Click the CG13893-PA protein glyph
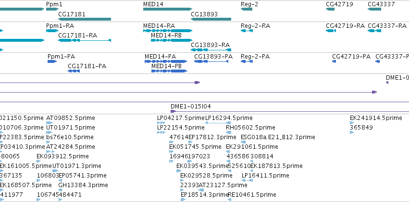 [211, 61]
